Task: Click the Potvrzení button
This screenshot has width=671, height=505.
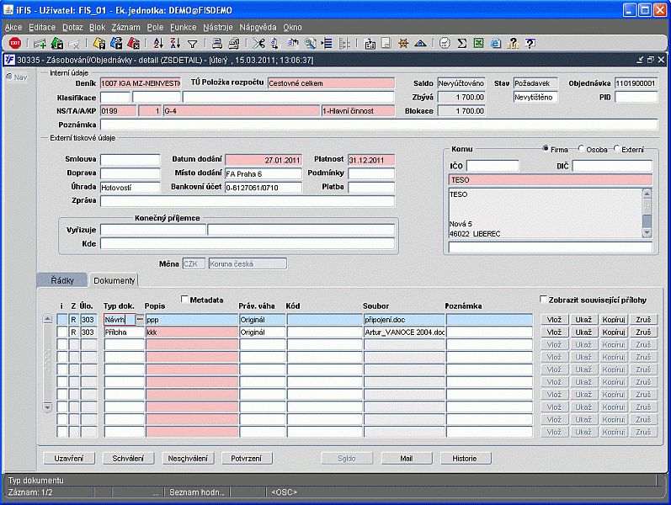Action: click(x=247, y=459)
